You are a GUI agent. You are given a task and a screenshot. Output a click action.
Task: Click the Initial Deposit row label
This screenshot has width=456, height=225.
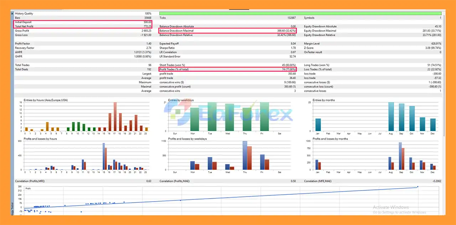[24, 22]
